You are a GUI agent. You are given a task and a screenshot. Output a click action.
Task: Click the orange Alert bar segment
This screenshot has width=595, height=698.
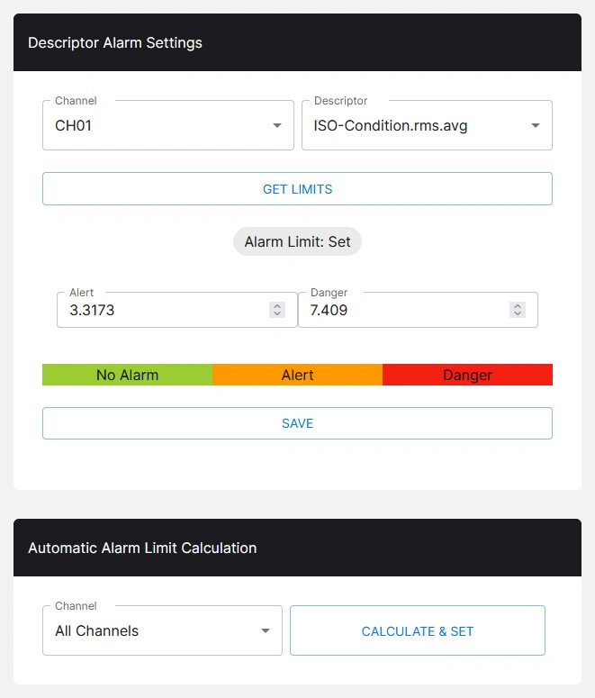point(297,375)
